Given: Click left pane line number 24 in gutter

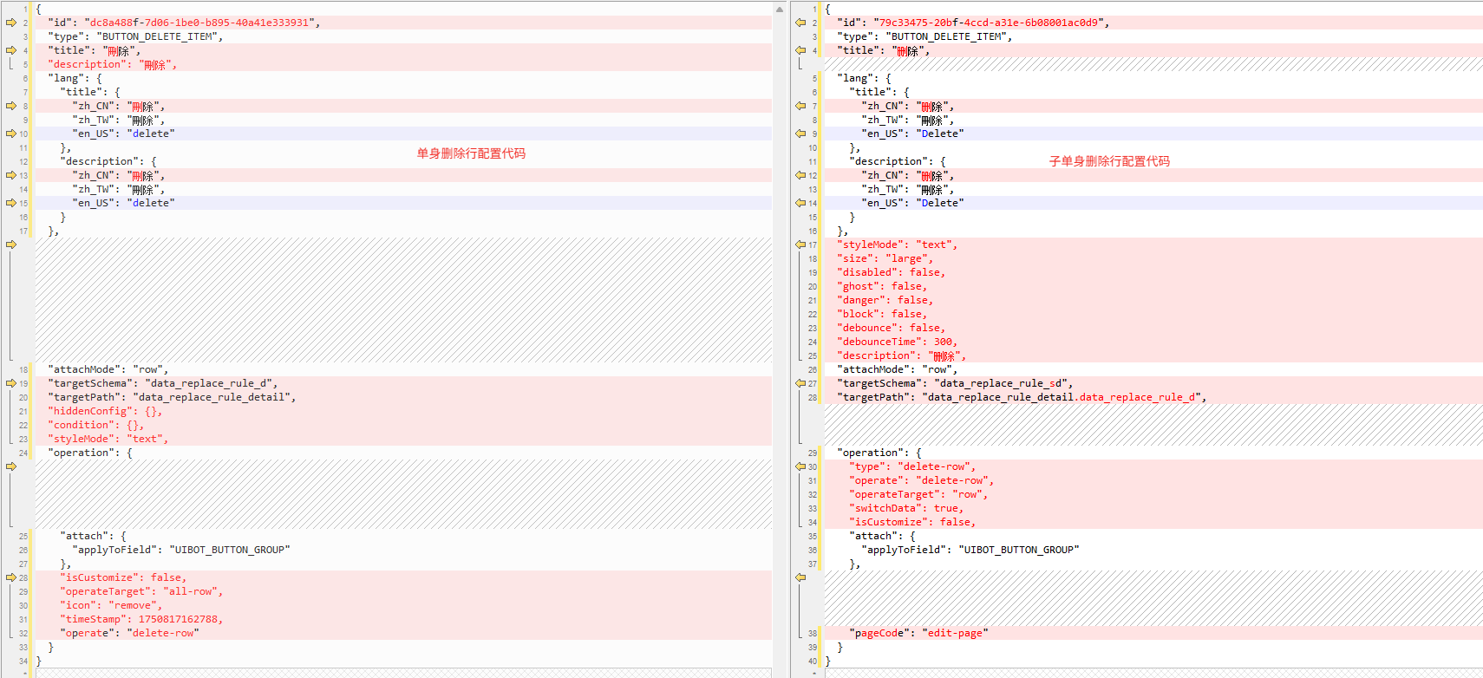Looking at the screenshot, I should point(23,453).
